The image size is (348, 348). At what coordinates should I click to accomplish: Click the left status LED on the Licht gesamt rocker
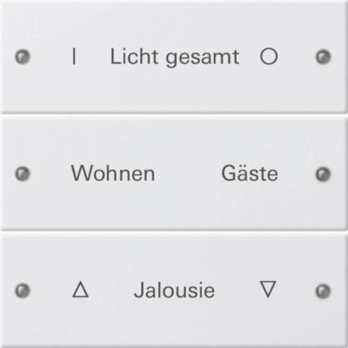click(x=23, y=57)
